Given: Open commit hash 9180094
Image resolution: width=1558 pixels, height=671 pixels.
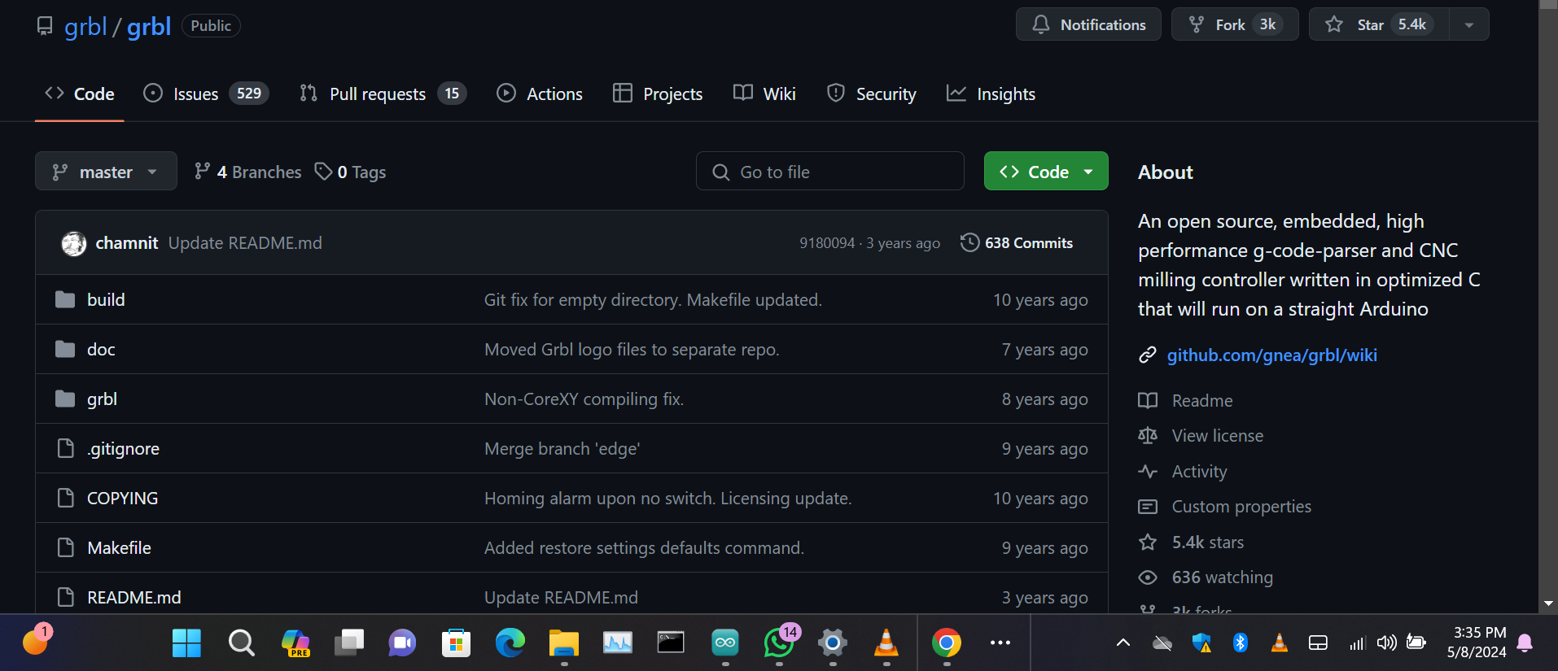Looking at the screenshot, I should (827, 243).
